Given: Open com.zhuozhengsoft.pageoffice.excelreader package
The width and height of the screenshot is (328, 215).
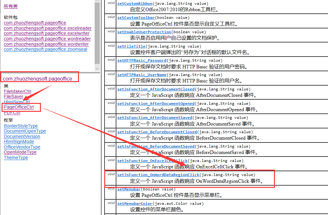Looking at the screenshot, I should pyautogui.click(x=48, y=28).
